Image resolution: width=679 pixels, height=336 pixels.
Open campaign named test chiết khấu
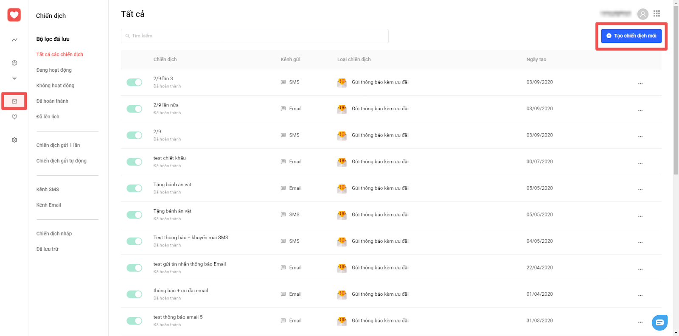pos(170,158)
